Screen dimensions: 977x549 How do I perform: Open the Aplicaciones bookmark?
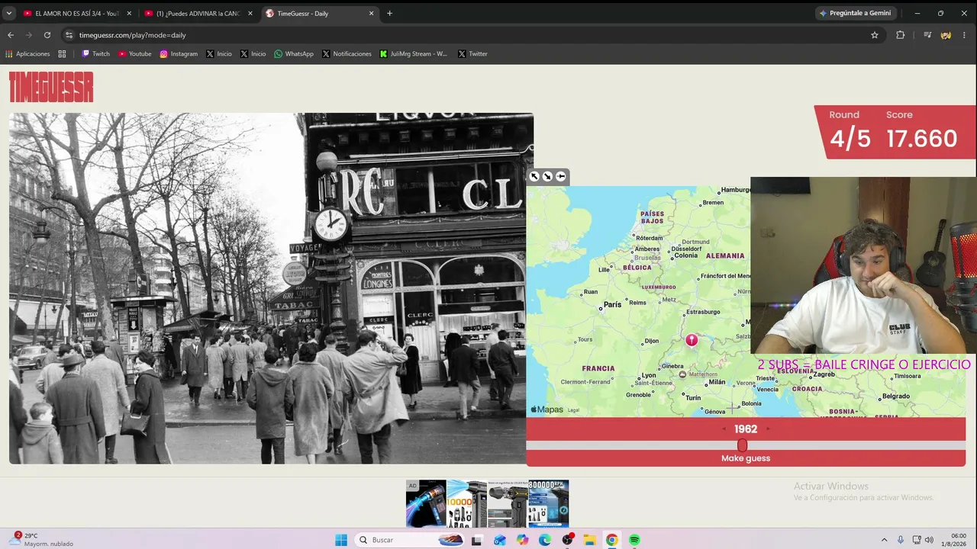(x=27, y=54)
